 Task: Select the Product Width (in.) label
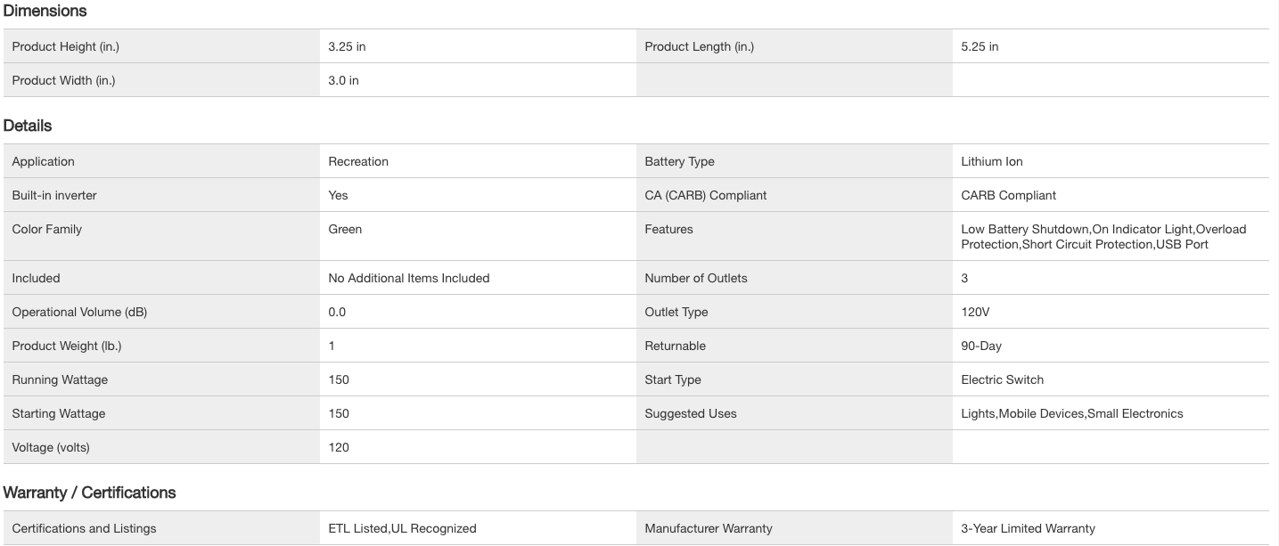tap(63, 80)
